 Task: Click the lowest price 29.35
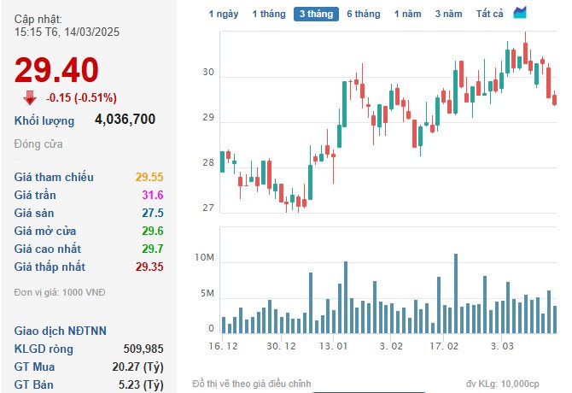[x=149, y=267]
